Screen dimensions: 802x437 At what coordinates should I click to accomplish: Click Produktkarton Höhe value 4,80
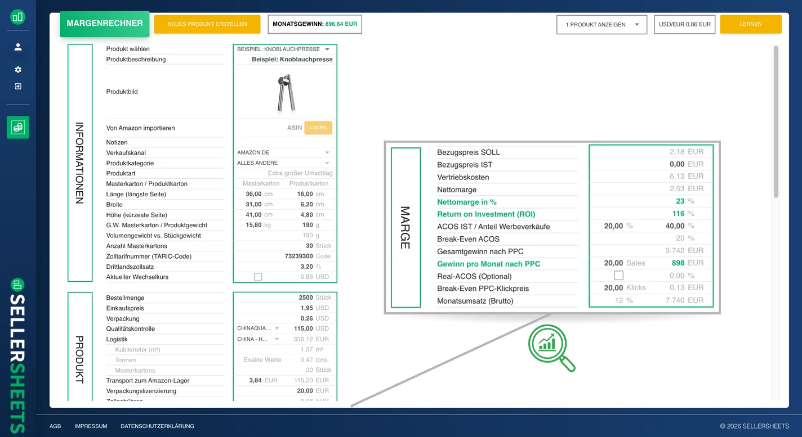pos(307,215)
